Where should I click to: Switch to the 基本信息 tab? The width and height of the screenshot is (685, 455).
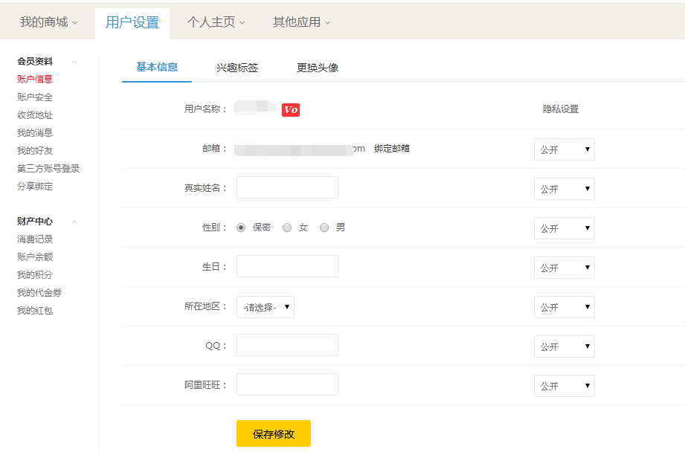[x=157, y=67]
